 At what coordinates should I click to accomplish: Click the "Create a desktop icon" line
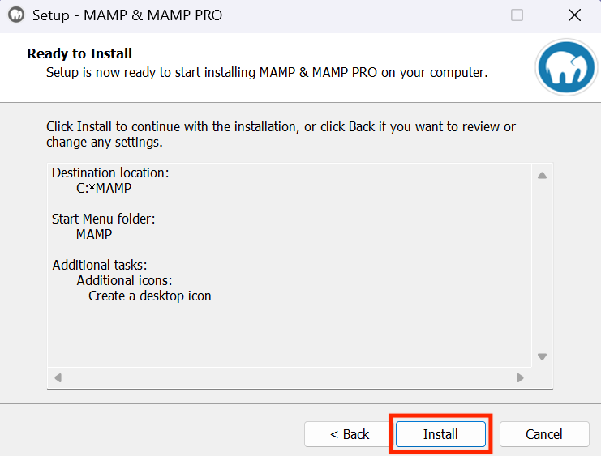[150, 296]
